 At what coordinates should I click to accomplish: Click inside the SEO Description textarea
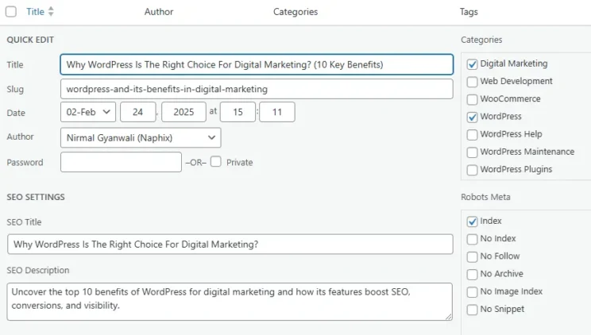coord(230,302)
